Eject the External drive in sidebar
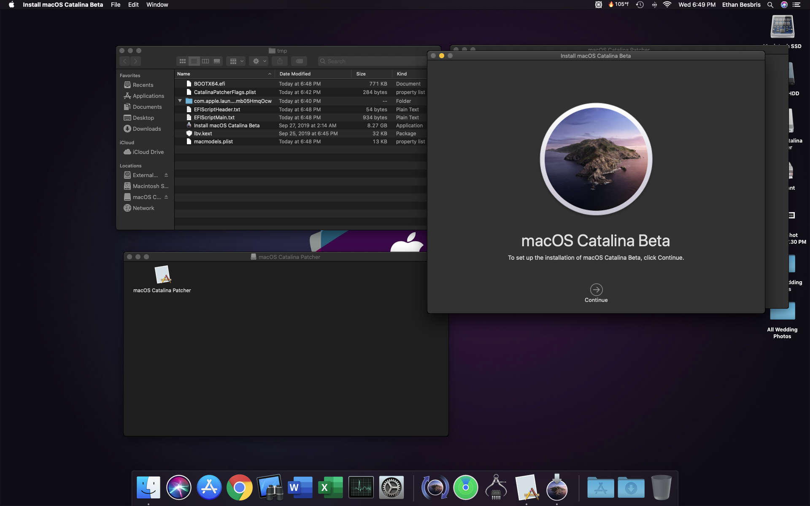The height and width of the screenshot is (506, 810). click(166, 175)
